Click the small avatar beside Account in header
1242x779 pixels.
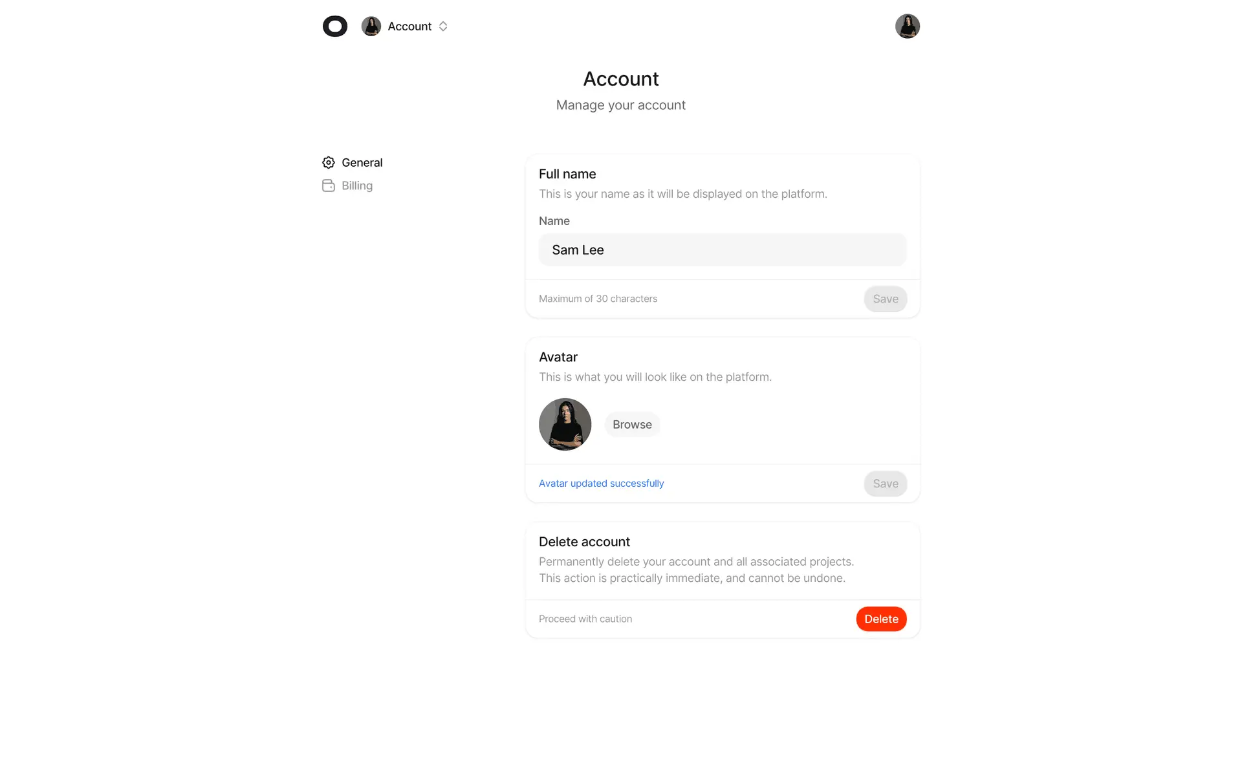click(x=371, y=27)
